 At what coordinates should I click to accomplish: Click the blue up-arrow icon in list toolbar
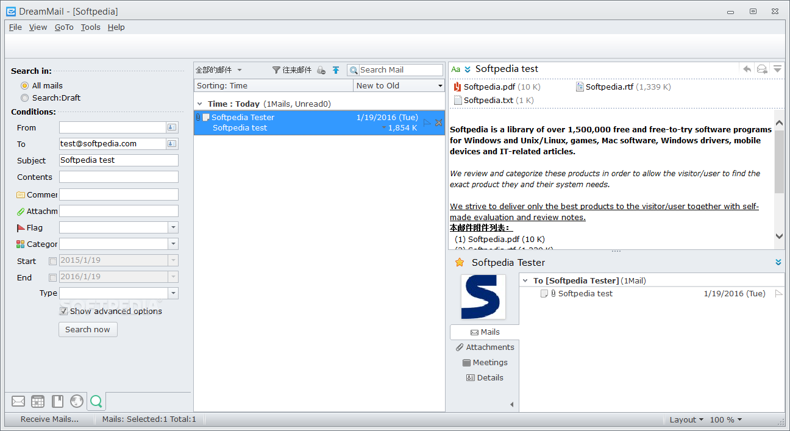pos(336,70)
